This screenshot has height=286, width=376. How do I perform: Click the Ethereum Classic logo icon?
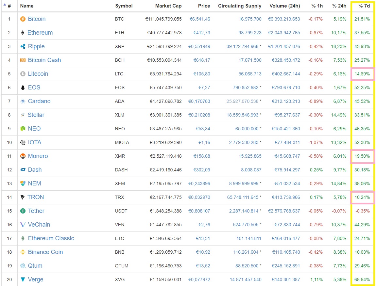click(23, 238)
